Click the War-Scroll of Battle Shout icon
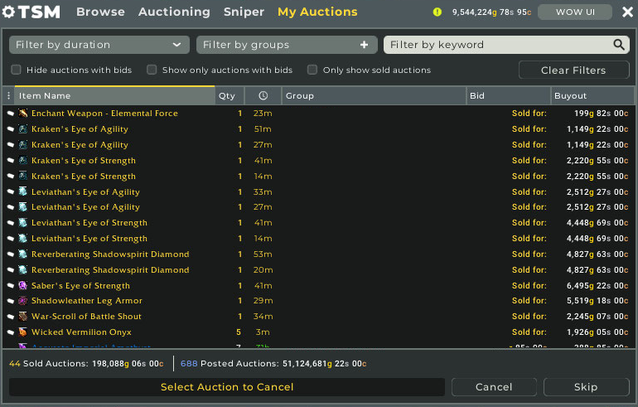The height and width of the screenshot is (407, 638). click(x=23, y=317)
